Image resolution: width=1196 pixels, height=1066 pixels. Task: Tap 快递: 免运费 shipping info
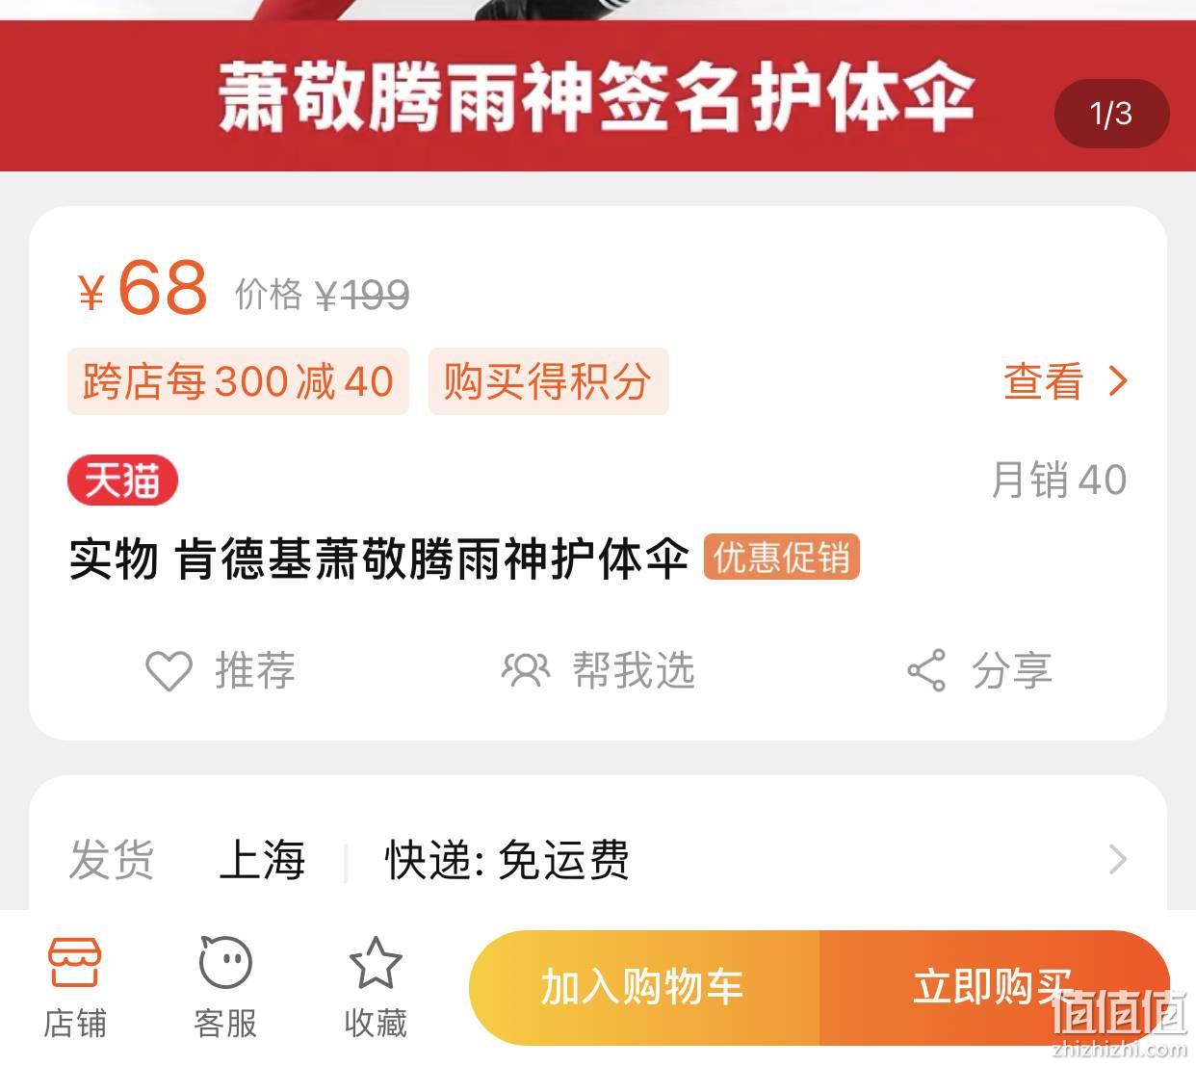point(507,860)
